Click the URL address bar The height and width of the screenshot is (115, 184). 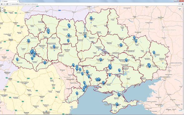(x=94, y=4)
